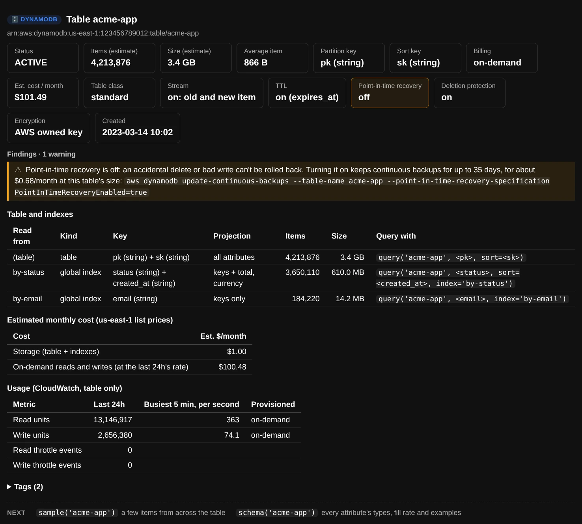Click the busiest write rate 74.1
Viewport: 582px width, 524px height.
[x=232, y=435]
